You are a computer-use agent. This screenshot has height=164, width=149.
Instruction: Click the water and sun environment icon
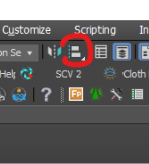tap(19, 95)
